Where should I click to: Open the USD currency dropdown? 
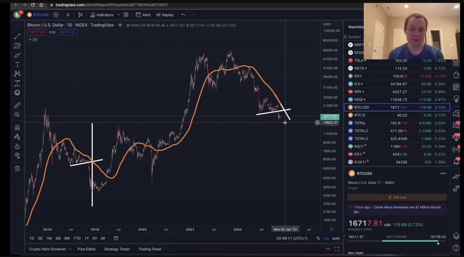click(x=327, y=24)
